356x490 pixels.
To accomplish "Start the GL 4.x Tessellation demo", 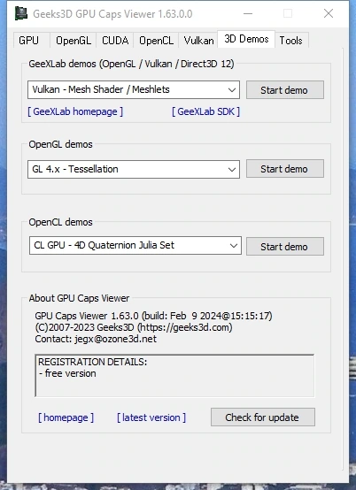I will pyautogui.click(x=284, y=169).
